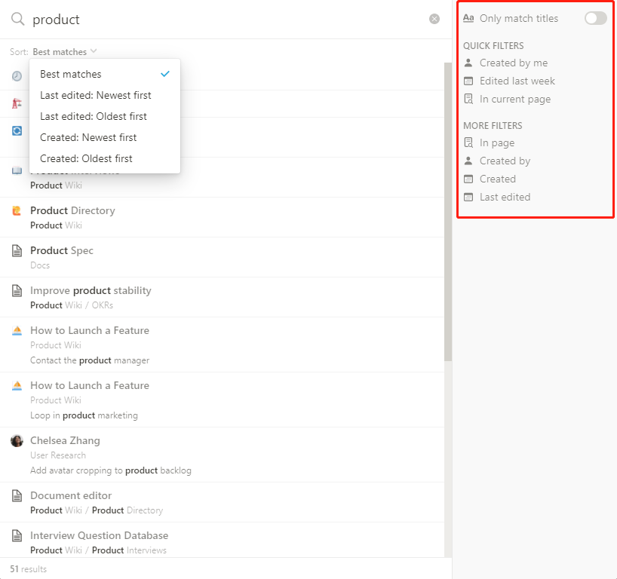Click the magnifier search icon
This screenshot has height=579, width=617.
pos(17,19)
